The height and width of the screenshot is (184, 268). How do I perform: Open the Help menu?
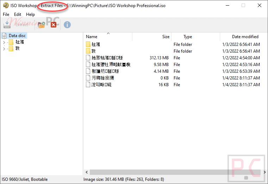(x=30, y=14)
